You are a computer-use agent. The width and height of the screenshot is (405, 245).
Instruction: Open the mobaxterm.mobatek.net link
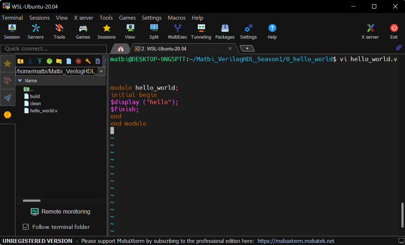(x=296, y=241)
